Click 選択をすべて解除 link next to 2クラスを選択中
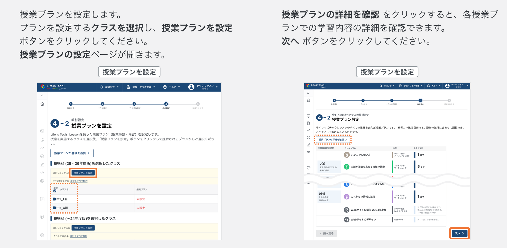The image size is (507, 248). click(x=79, y=181)
